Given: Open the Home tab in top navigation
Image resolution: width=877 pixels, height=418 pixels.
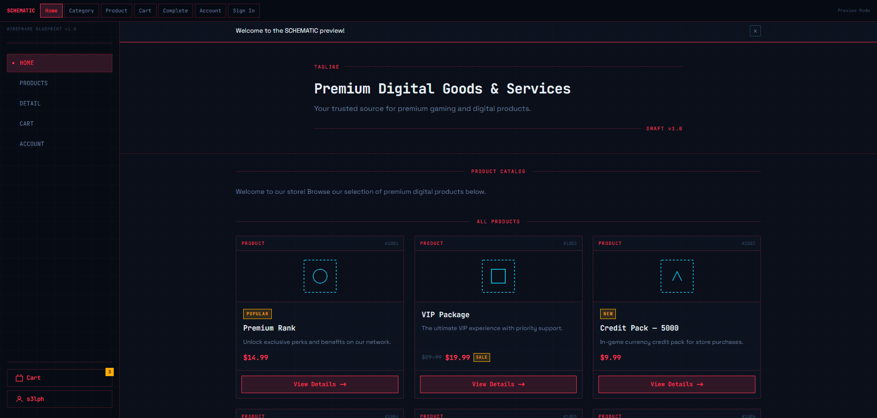Looking at the screenshot, I should click(51, 11).
